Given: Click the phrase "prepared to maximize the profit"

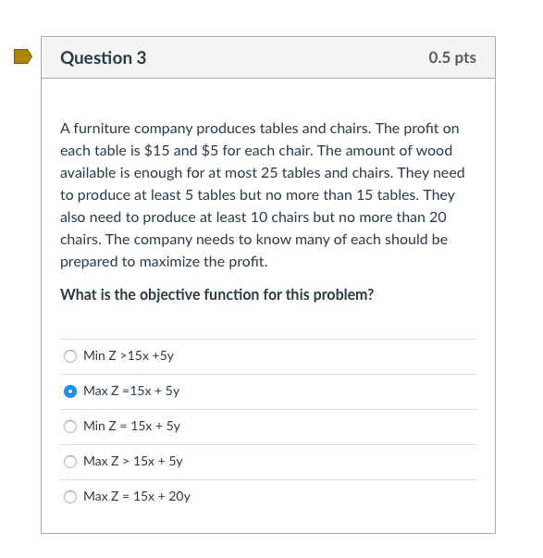Looking at the screenshot, I should click(164, 262).
